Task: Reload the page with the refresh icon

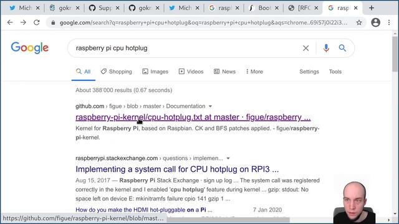Action: [37, 22]
